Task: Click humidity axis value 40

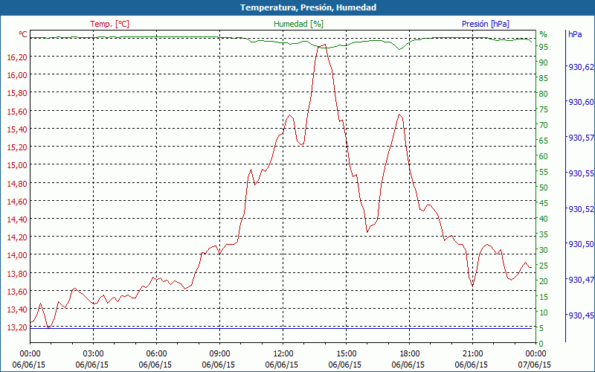Action: point(544,219)
